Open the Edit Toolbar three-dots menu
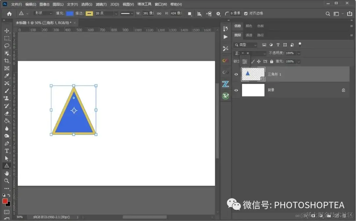Image resolution: width=356 pixels, height=221 pixels. point(7,188)
